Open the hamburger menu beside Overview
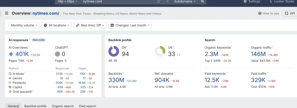Image resolution: width=297 pixels, height=108 pixels. 7,13
